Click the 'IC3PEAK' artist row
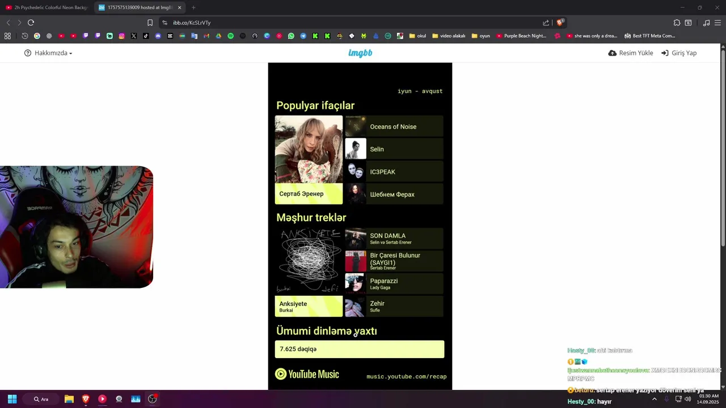The image size is (726, 408). [394, 172]
